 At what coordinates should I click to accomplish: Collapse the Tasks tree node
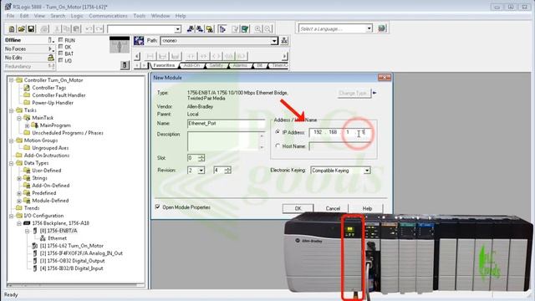click(x=11, y=110)
